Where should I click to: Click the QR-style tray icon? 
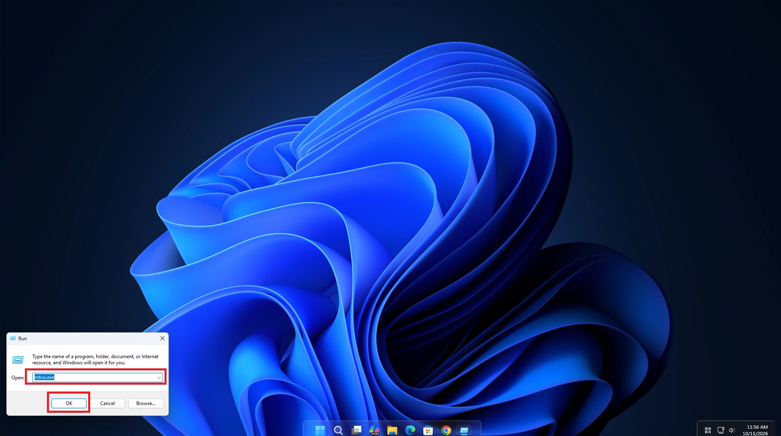(x=708, y=430)
